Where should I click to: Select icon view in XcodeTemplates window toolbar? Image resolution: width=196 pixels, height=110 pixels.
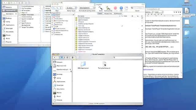coord(62,57)
